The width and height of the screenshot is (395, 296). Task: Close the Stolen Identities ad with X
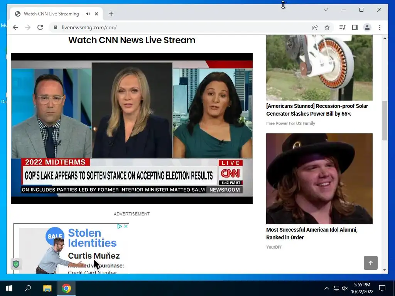tap(126, 227)
